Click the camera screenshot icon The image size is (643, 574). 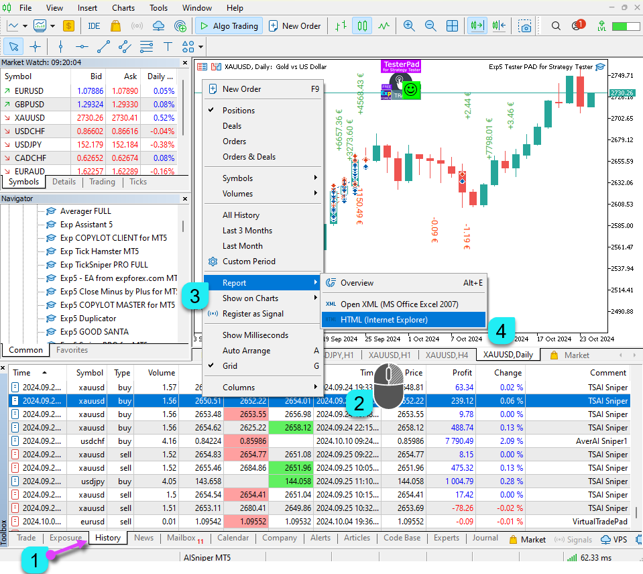pos(526,26)
